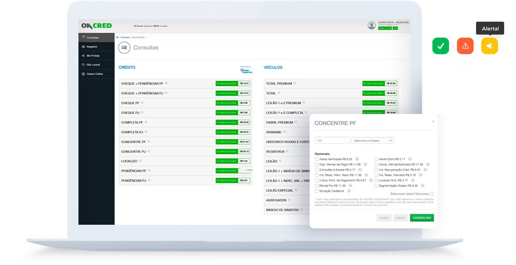Close the CONCENTRE PF dialog
The width and height of the screenshot is (516, 265).
(x=433, y=122)
